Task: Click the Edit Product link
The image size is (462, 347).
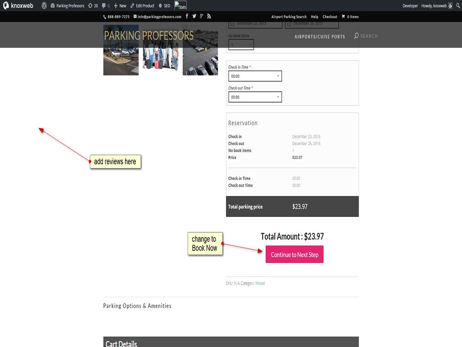Action: (142, 5)
